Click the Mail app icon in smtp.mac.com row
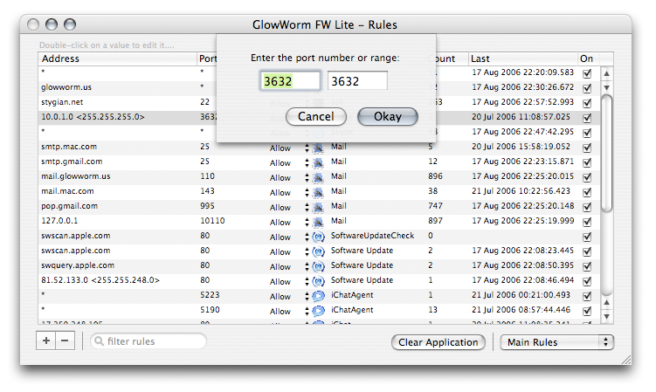Viewport: 656px width, 392px height. [x=318, y=148]
